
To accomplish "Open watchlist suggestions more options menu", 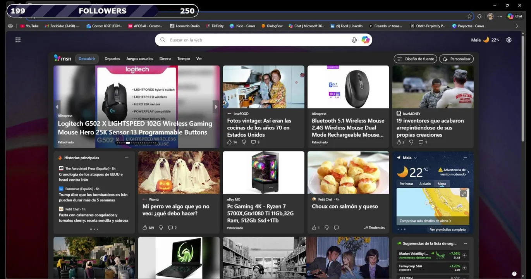I will (465, 243).
